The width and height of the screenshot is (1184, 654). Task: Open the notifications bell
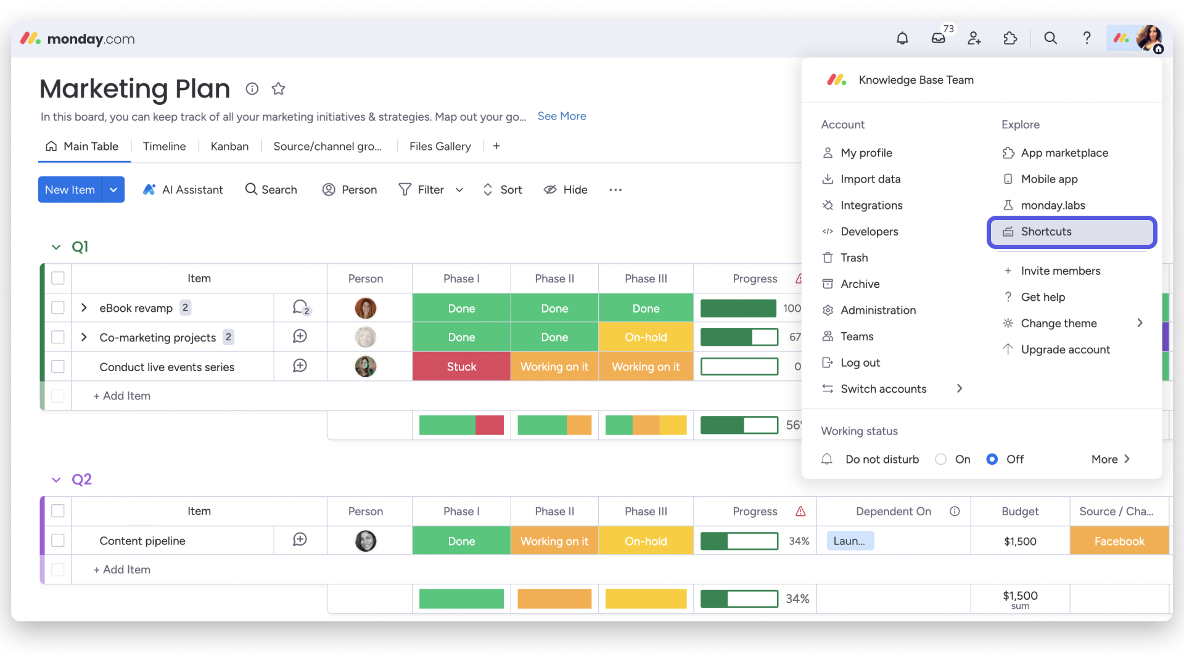pos(902,38)
